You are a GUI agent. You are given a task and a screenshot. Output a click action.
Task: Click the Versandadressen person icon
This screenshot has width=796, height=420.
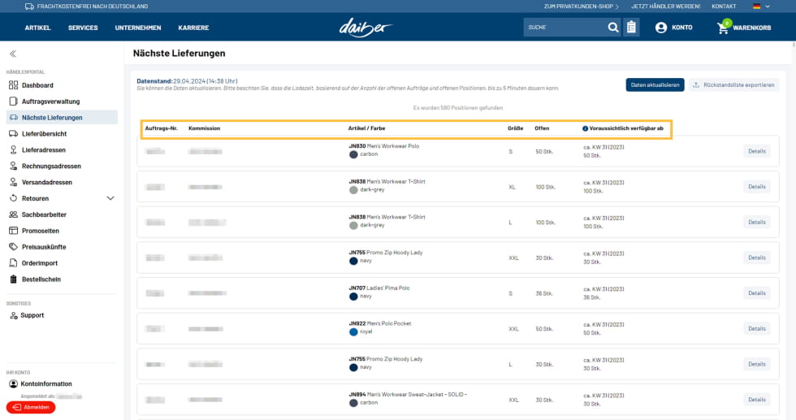13,182
